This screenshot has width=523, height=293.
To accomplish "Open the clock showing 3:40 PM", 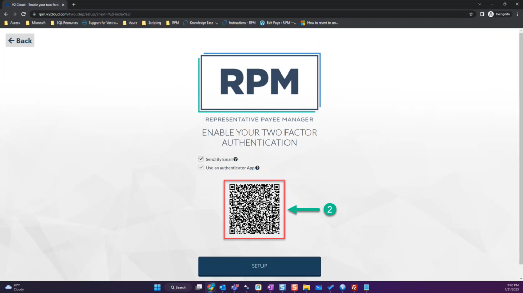I will click(x=512, y=287).
